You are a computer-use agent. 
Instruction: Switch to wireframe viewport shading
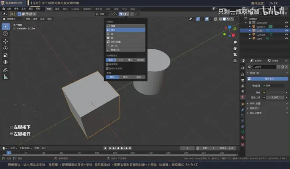pos(221,19)
